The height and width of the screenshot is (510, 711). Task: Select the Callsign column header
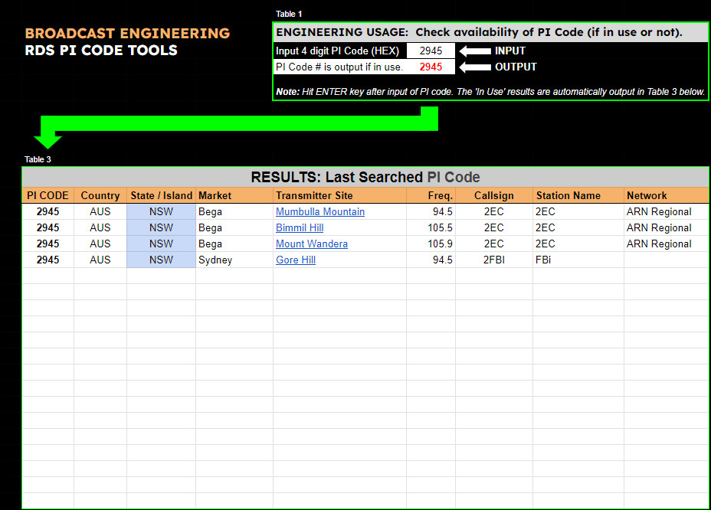[x=494, y=195]
